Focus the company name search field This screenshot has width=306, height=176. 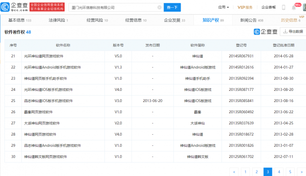coord(116,7)
